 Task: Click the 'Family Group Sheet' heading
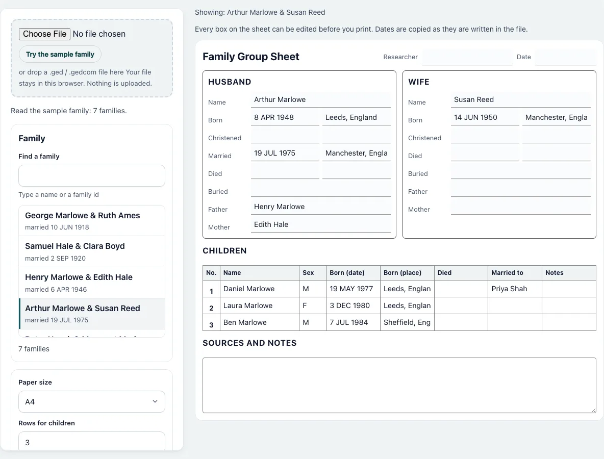coord(251,57)
